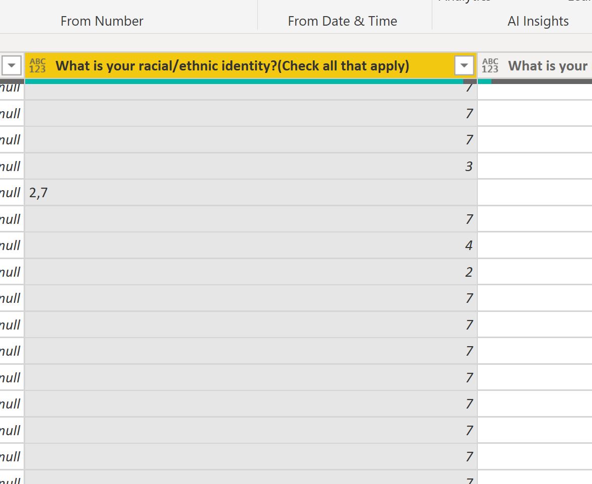Click the null cell beside 2,7
592x484 pixels.
coord(12,193)
